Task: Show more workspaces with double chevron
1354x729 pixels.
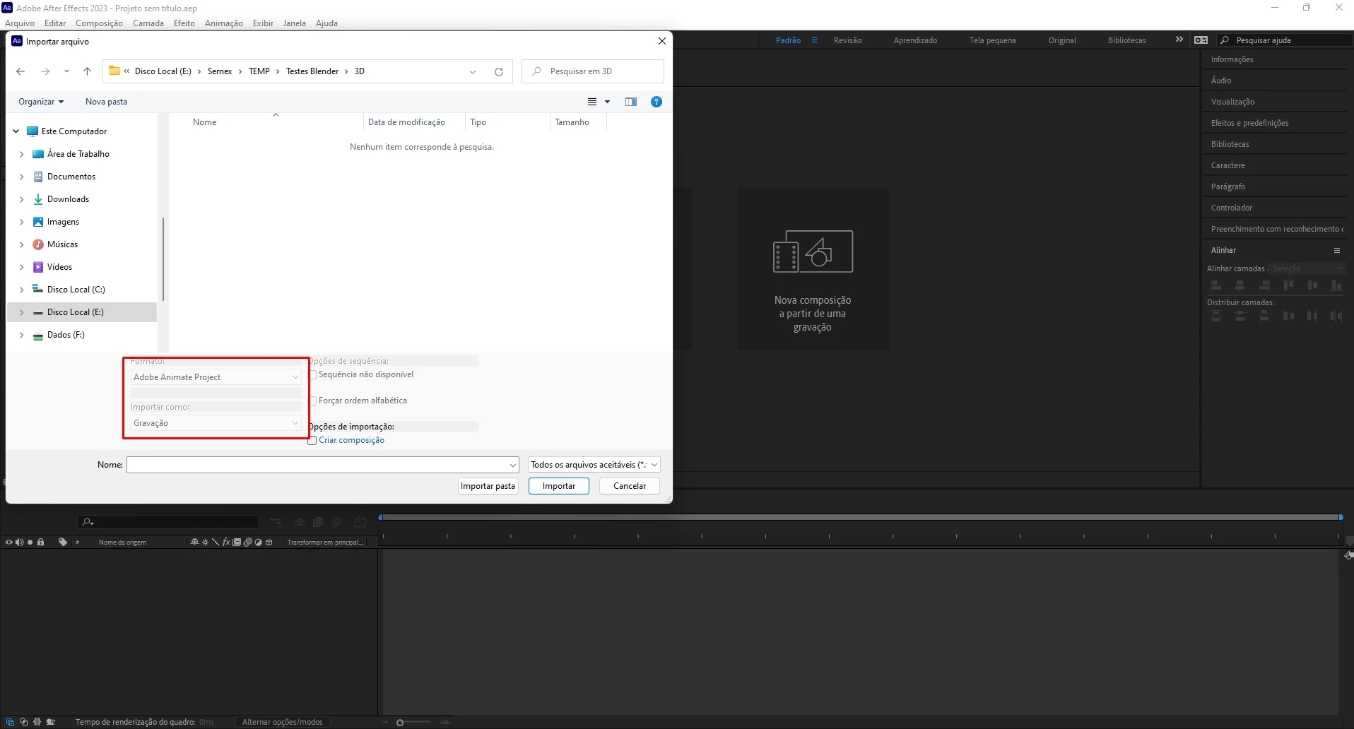Action: [x=1179, y=40]
